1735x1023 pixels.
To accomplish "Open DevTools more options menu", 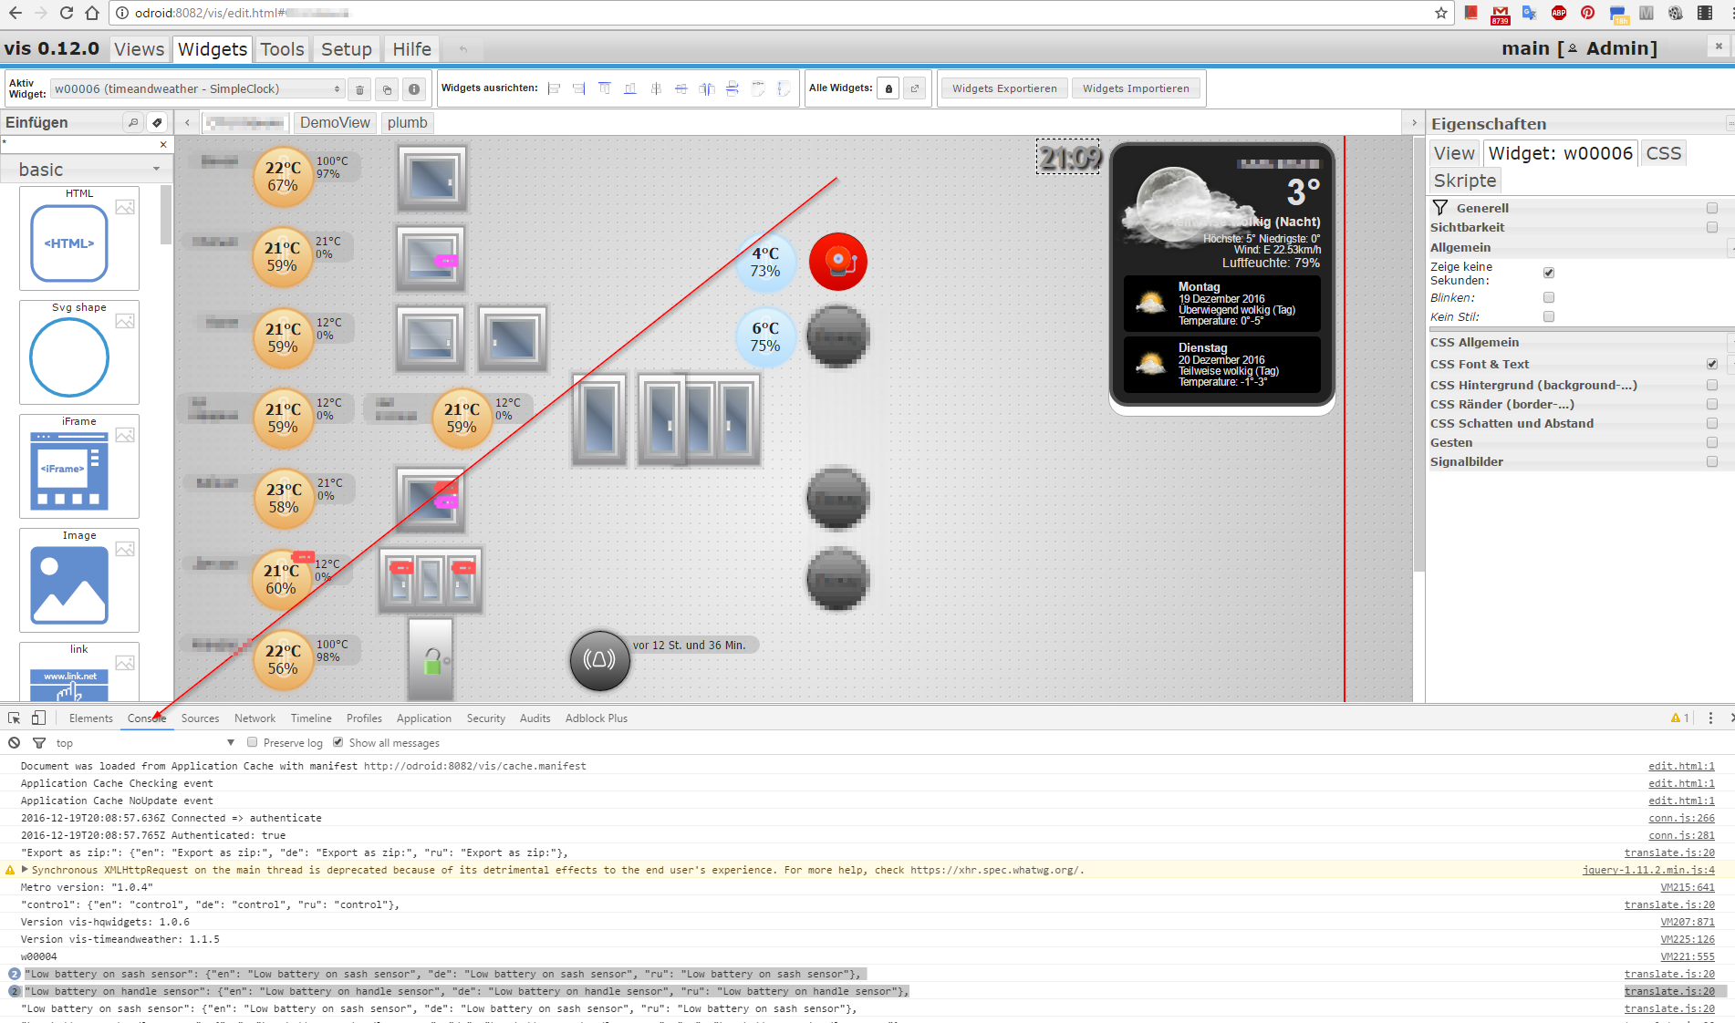I will point(1710,718).
